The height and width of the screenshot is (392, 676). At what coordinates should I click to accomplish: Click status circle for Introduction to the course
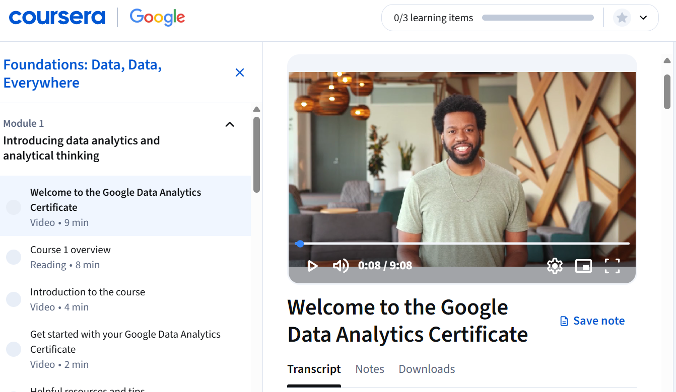14,299
